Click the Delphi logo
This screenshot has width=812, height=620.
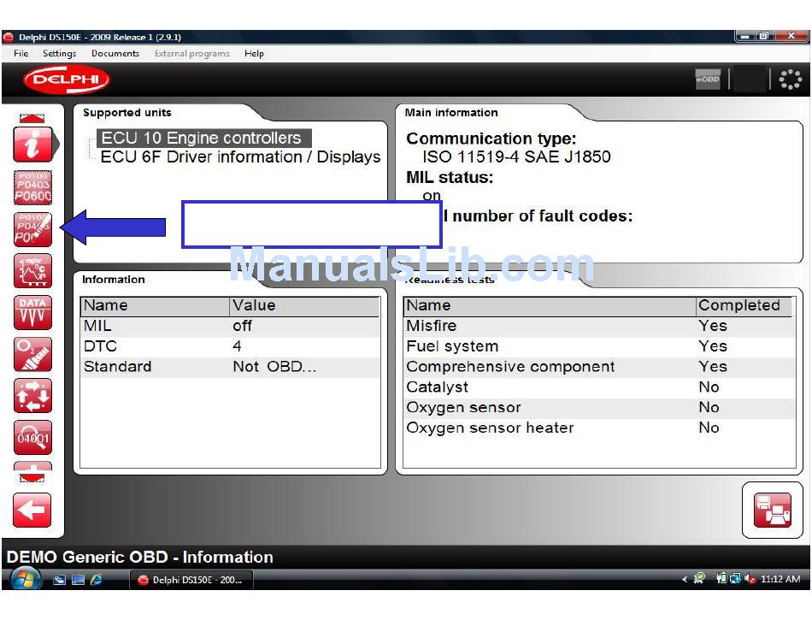[x=67, y=80]
